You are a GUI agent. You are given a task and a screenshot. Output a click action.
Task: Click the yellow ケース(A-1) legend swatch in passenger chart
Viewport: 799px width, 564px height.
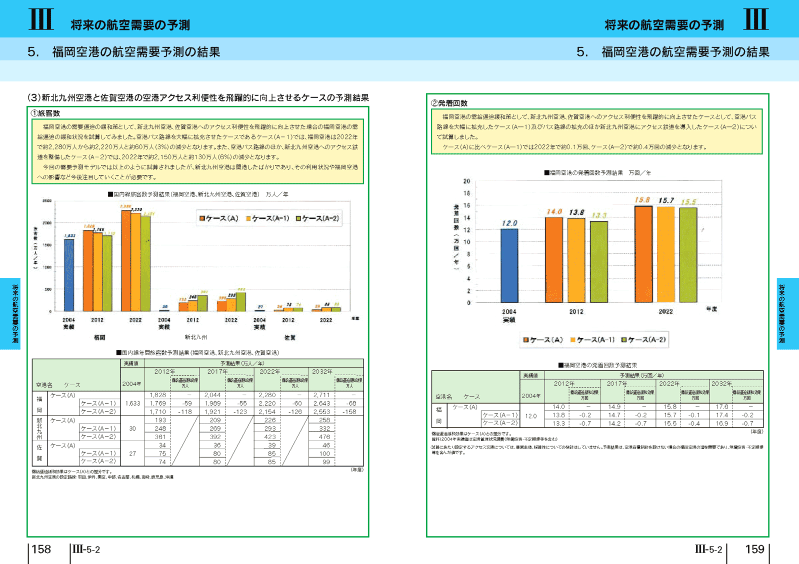coord(248,218)
